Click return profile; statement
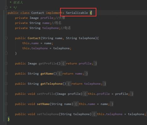This screenshot has width=147, height=125. point(80,64)
